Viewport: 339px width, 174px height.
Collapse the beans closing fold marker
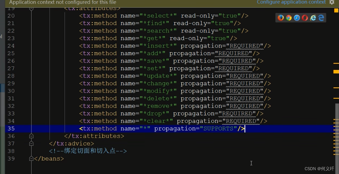point(31,159)
